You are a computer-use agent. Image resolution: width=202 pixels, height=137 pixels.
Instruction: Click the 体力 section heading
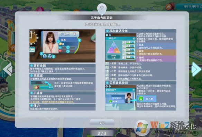pos(37,106)
